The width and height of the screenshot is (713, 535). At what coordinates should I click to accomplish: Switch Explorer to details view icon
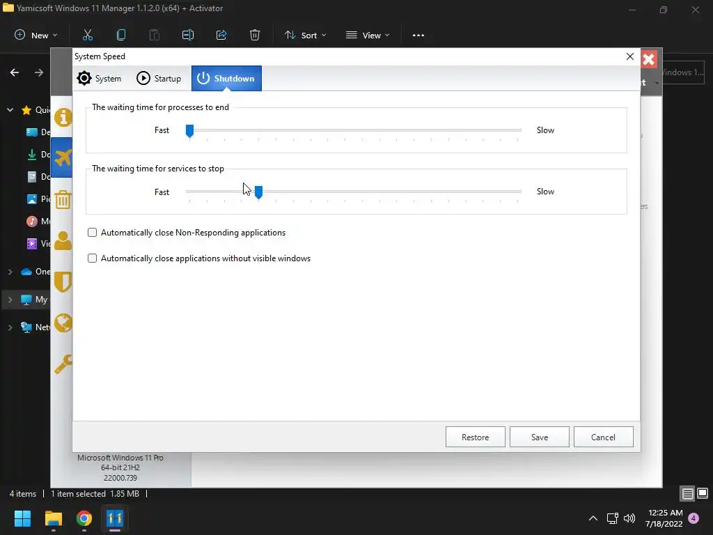click(687, 493)
